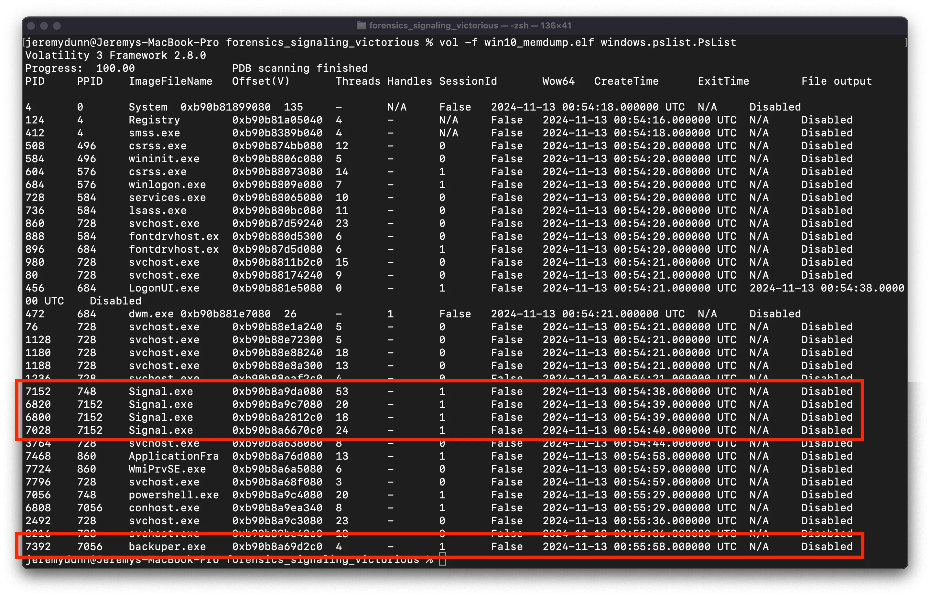Click the terminal cursor at the final prompt
Image resolution: width=930 pixels, height=596 pixels.
pos(442,559)
